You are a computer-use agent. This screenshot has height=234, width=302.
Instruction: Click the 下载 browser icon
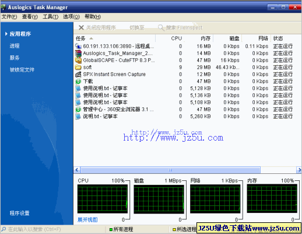click(x=78, y=81)
